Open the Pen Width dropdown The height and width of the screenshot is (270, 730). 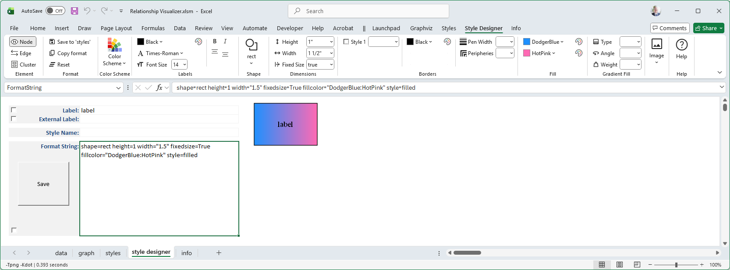point(511,42)
